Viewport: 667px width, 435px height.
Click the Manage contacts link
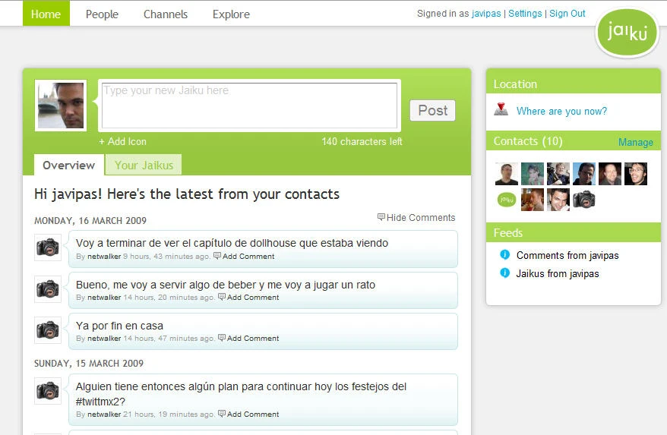635,142
